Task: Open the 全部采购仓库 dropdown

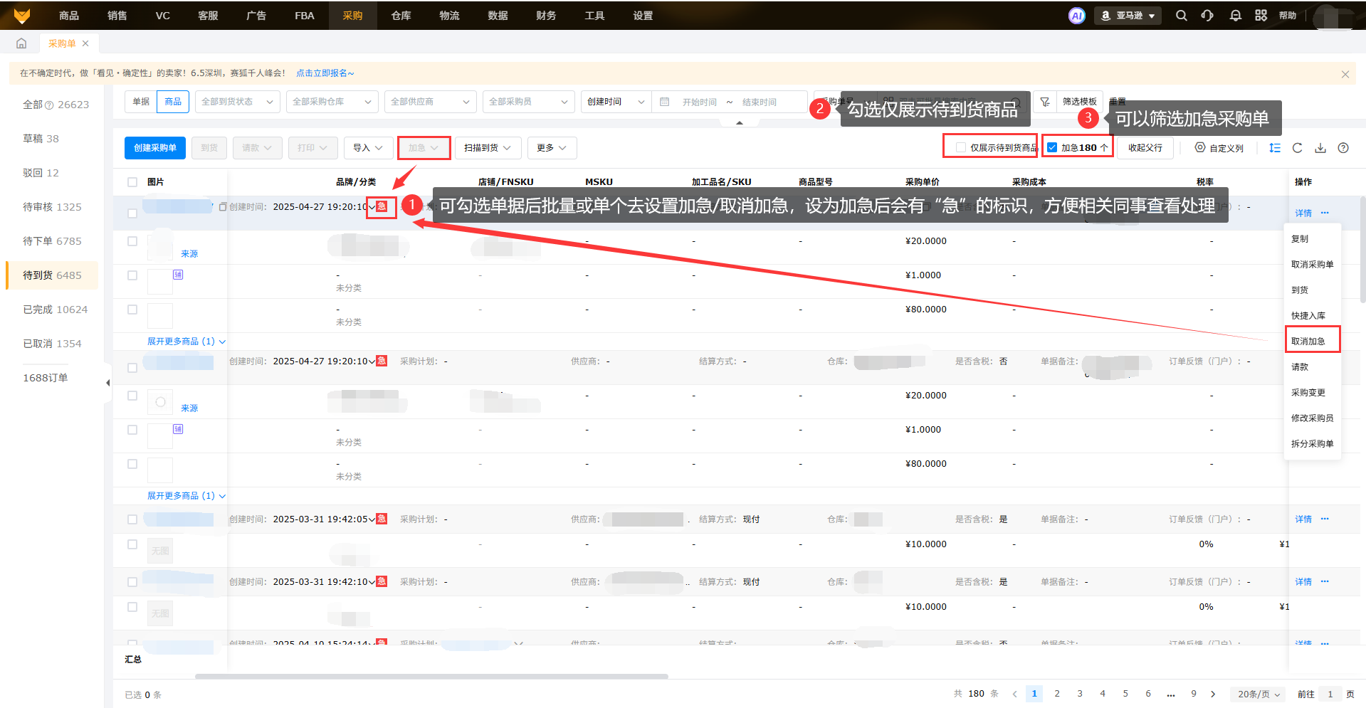Action: 332,102
